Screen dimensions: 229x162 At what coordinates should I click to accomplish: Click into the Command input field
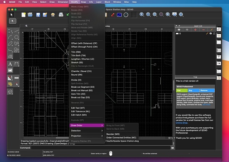pos(101,148)
